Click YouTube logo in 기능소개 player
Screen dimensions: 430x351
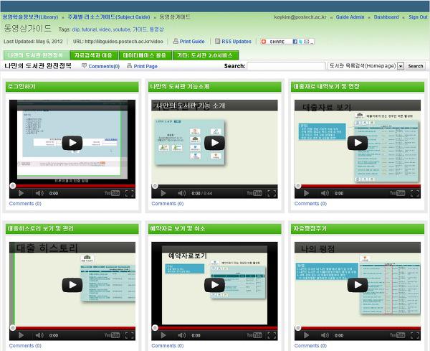click(254, 193)
